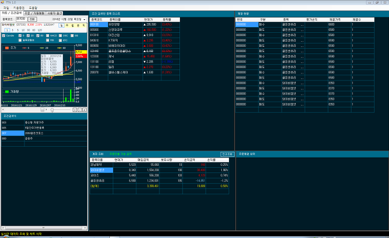Select stock code 000100 row

[x=135, y=24]
